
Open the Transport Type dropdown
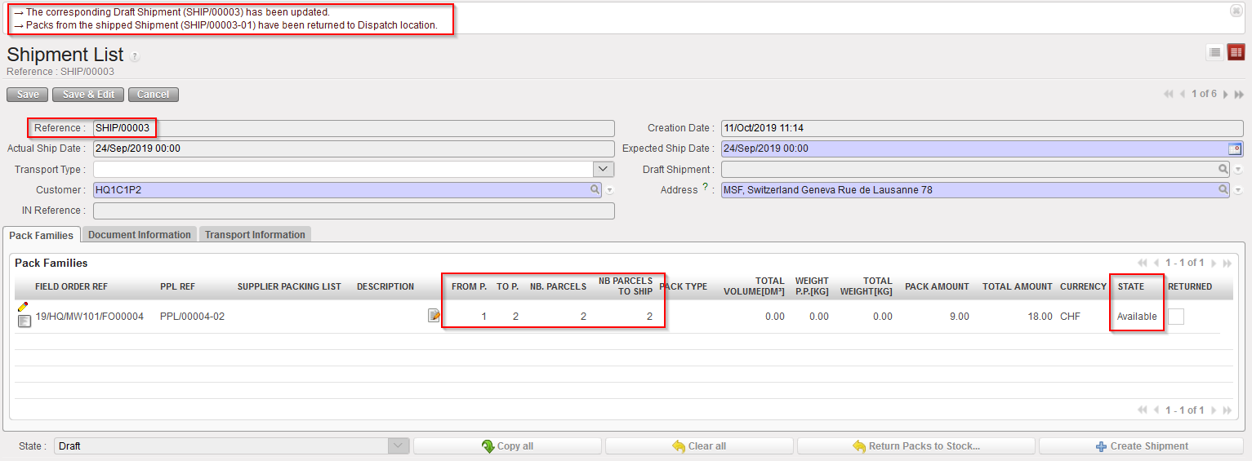pyautogui.click(x=604, y=169)
